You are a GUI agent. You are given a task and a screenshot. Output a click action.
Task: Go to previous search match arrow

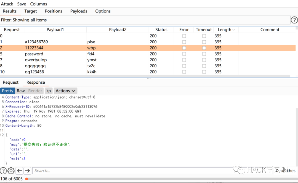[19, 171]
